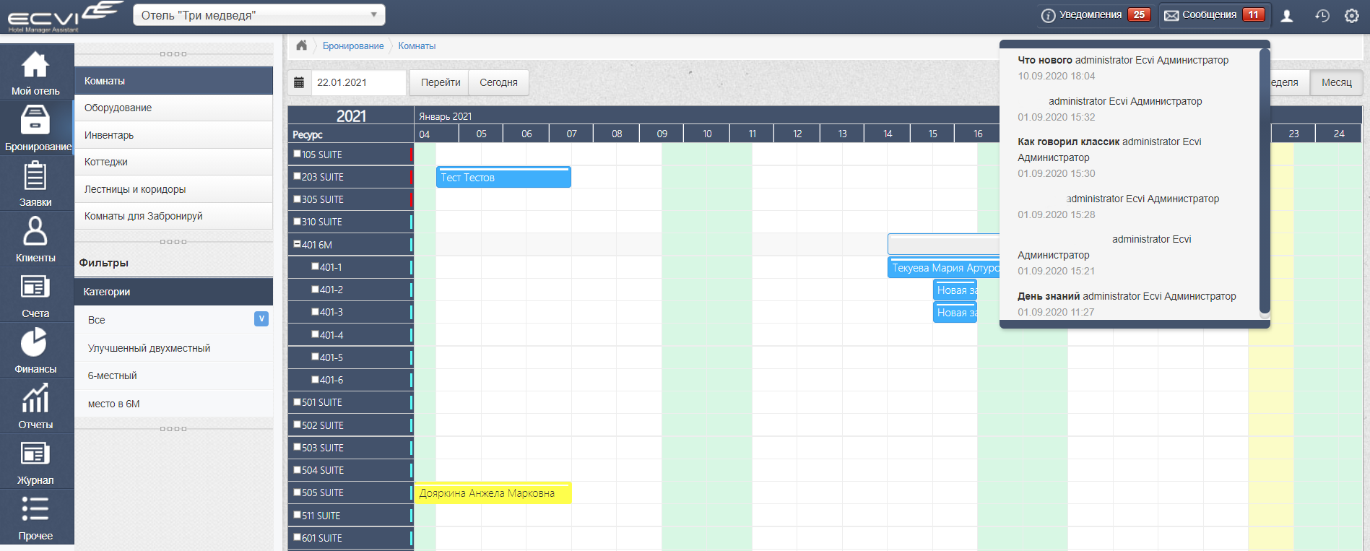The width and height of the screenshot is (1370, 551).
Task: Click the Перейти button
Action: tap(440, 82)
